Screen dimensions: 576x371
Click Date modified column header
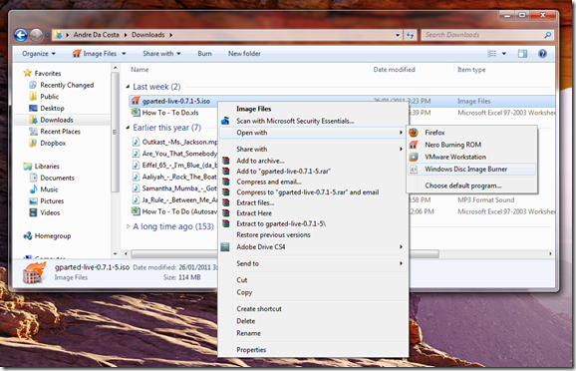click(395, 70)
